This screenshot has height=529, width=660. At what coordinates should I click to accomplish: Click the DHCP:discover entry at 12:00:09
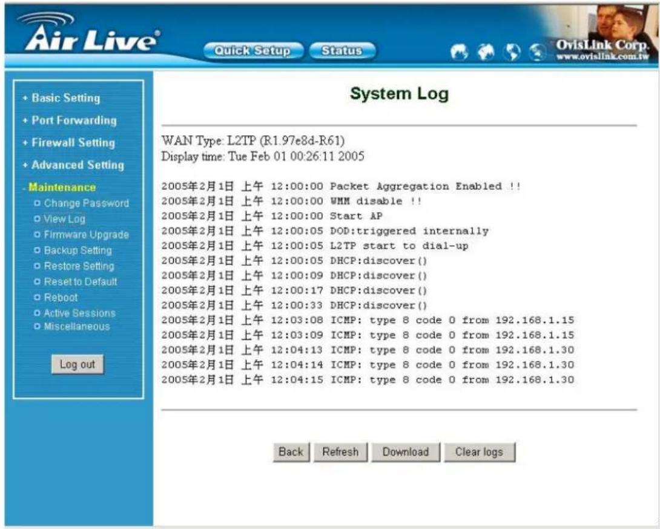point(294,276)
